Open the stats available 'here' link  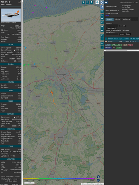click(107, 15)
